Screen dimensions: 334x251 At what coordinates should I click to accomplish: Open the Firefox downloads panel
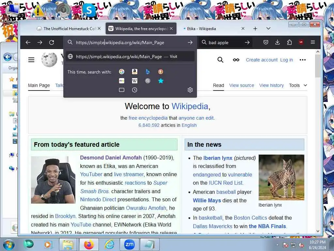point(277,42)
